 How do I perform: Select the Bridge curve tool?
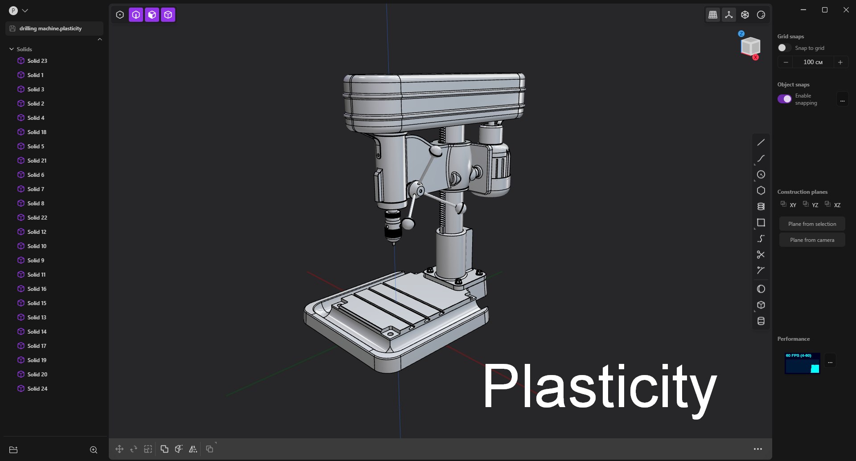pyautogui.click(x=761, y=239)
